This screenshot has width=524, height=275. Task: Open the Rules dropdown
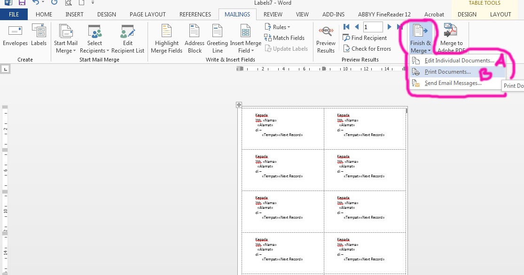277,27
